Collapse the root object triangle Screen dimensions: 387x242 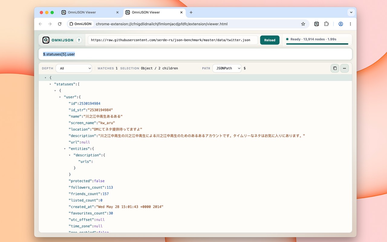pos(45,78)
